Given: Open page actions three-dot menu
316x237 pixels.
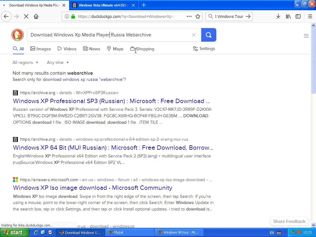Looking at the screenshot, I should click(189, 16).
